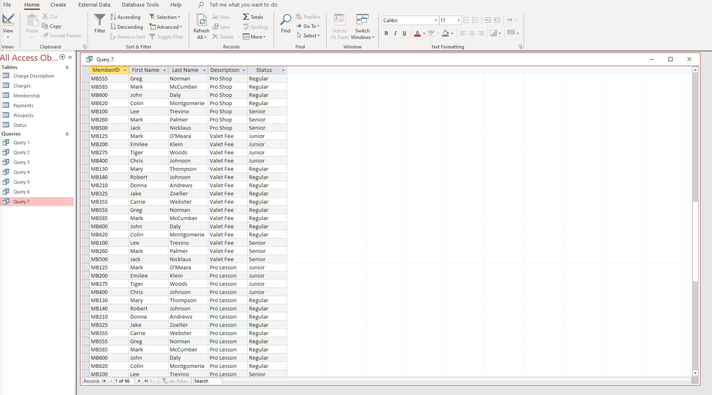
Task: Open the Description column dropdown arrow
Action: 244,70
